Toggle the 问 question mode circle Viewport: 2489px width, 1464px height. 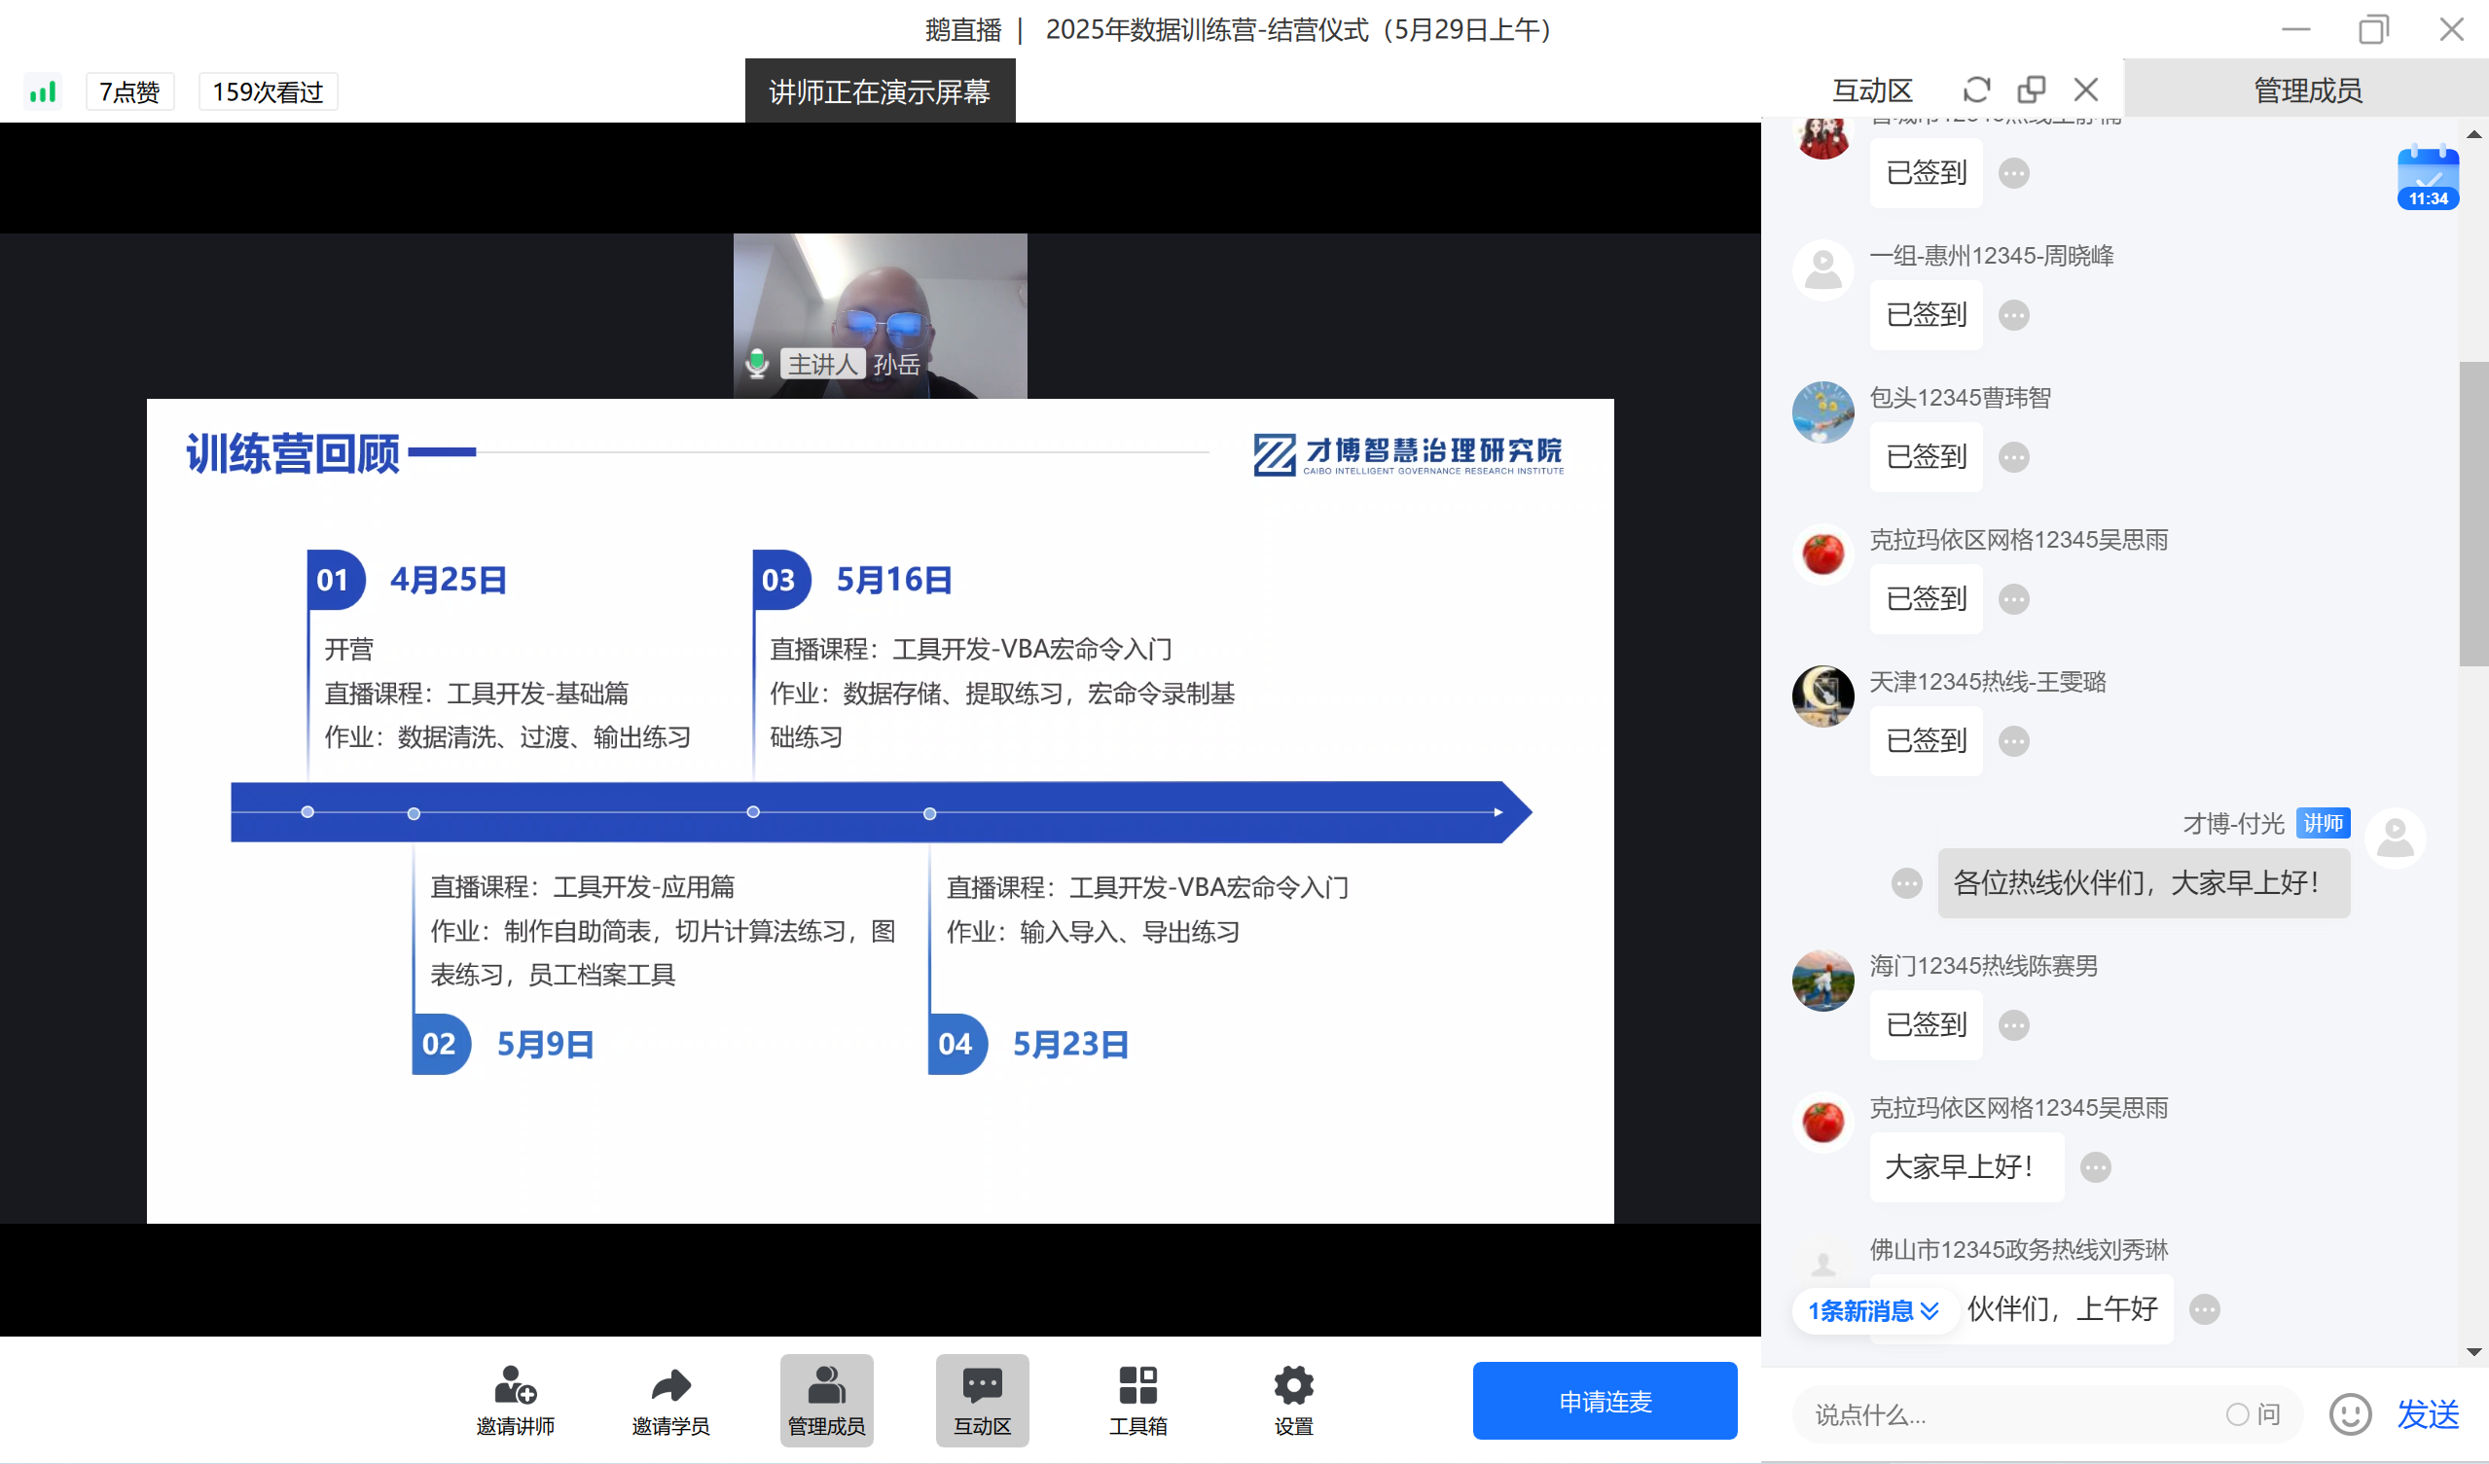(x=2238, y=1413)
